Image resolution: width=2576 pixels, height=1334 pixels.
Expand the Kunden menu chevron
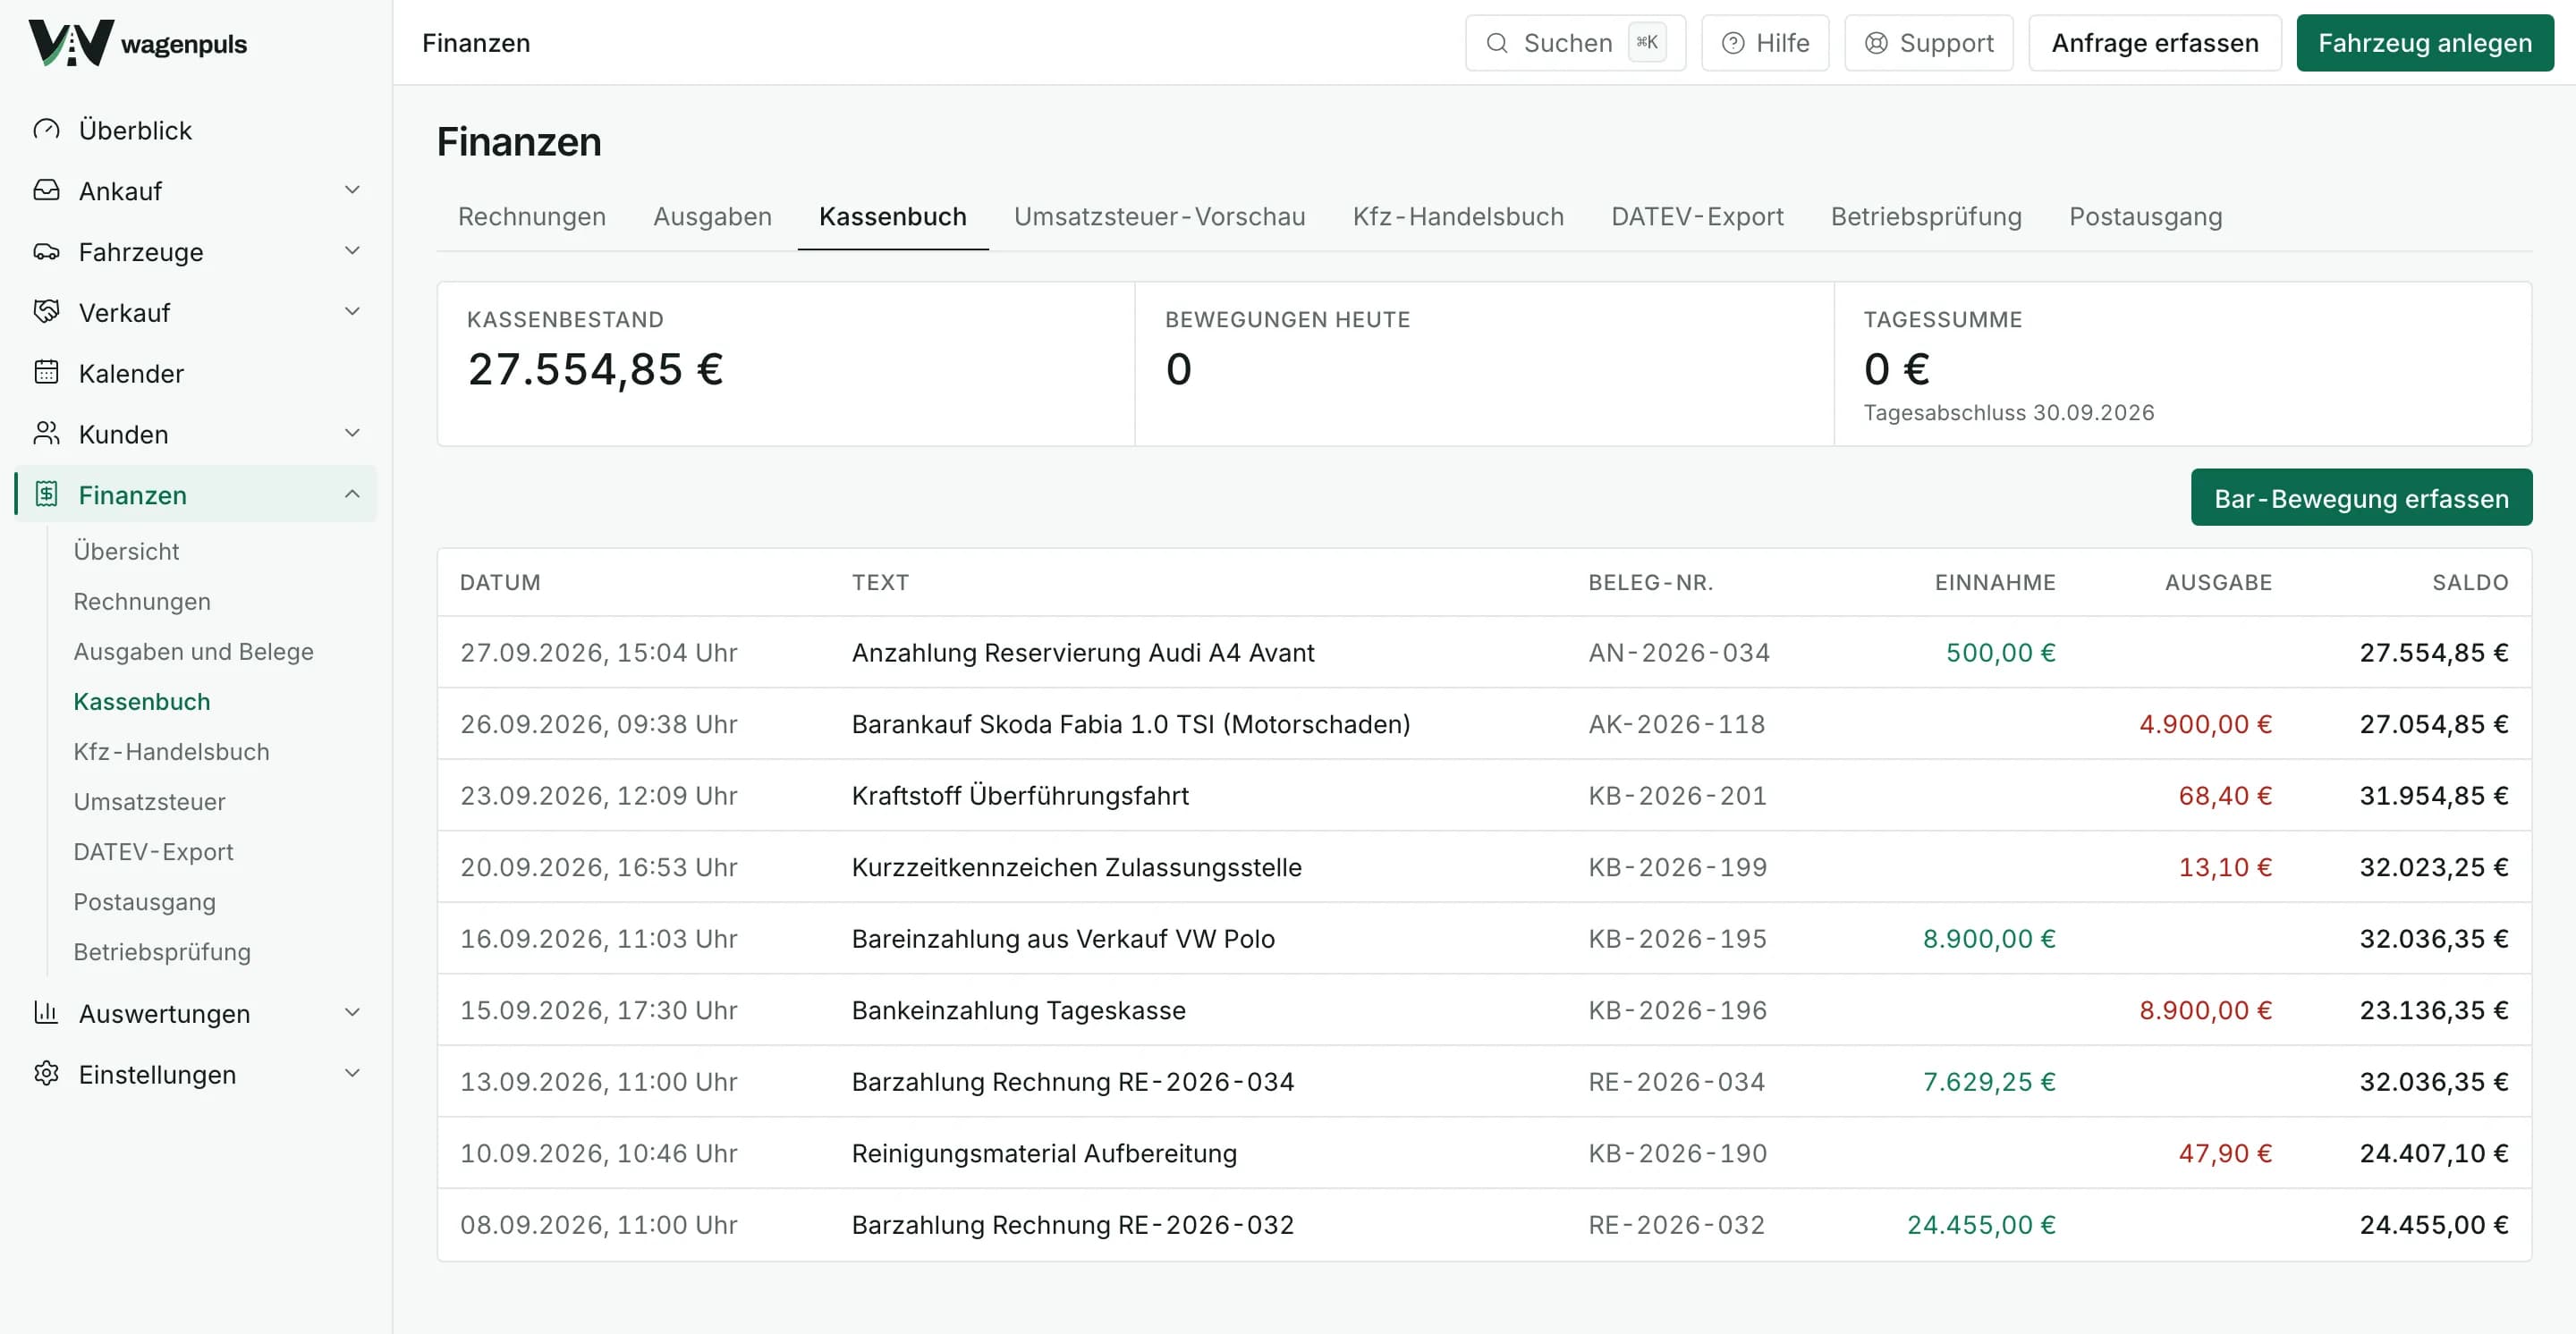pos(352,434)
